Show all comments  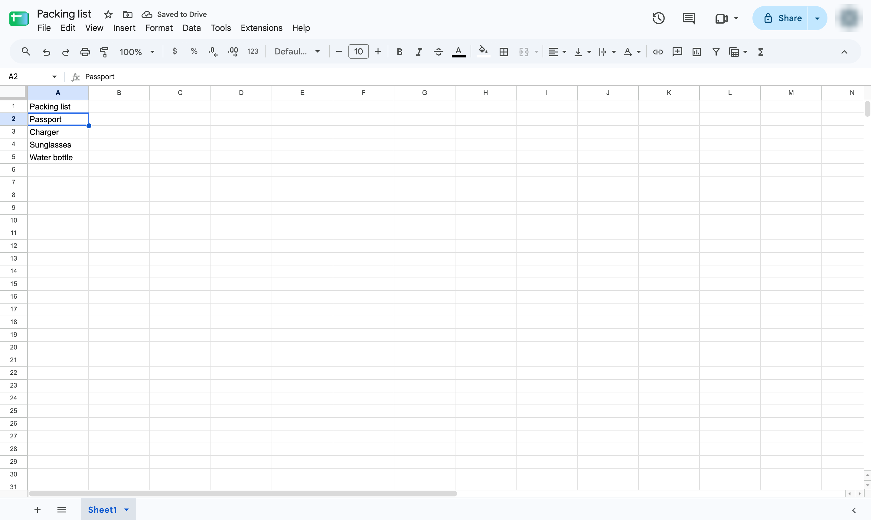click(689, 18)
